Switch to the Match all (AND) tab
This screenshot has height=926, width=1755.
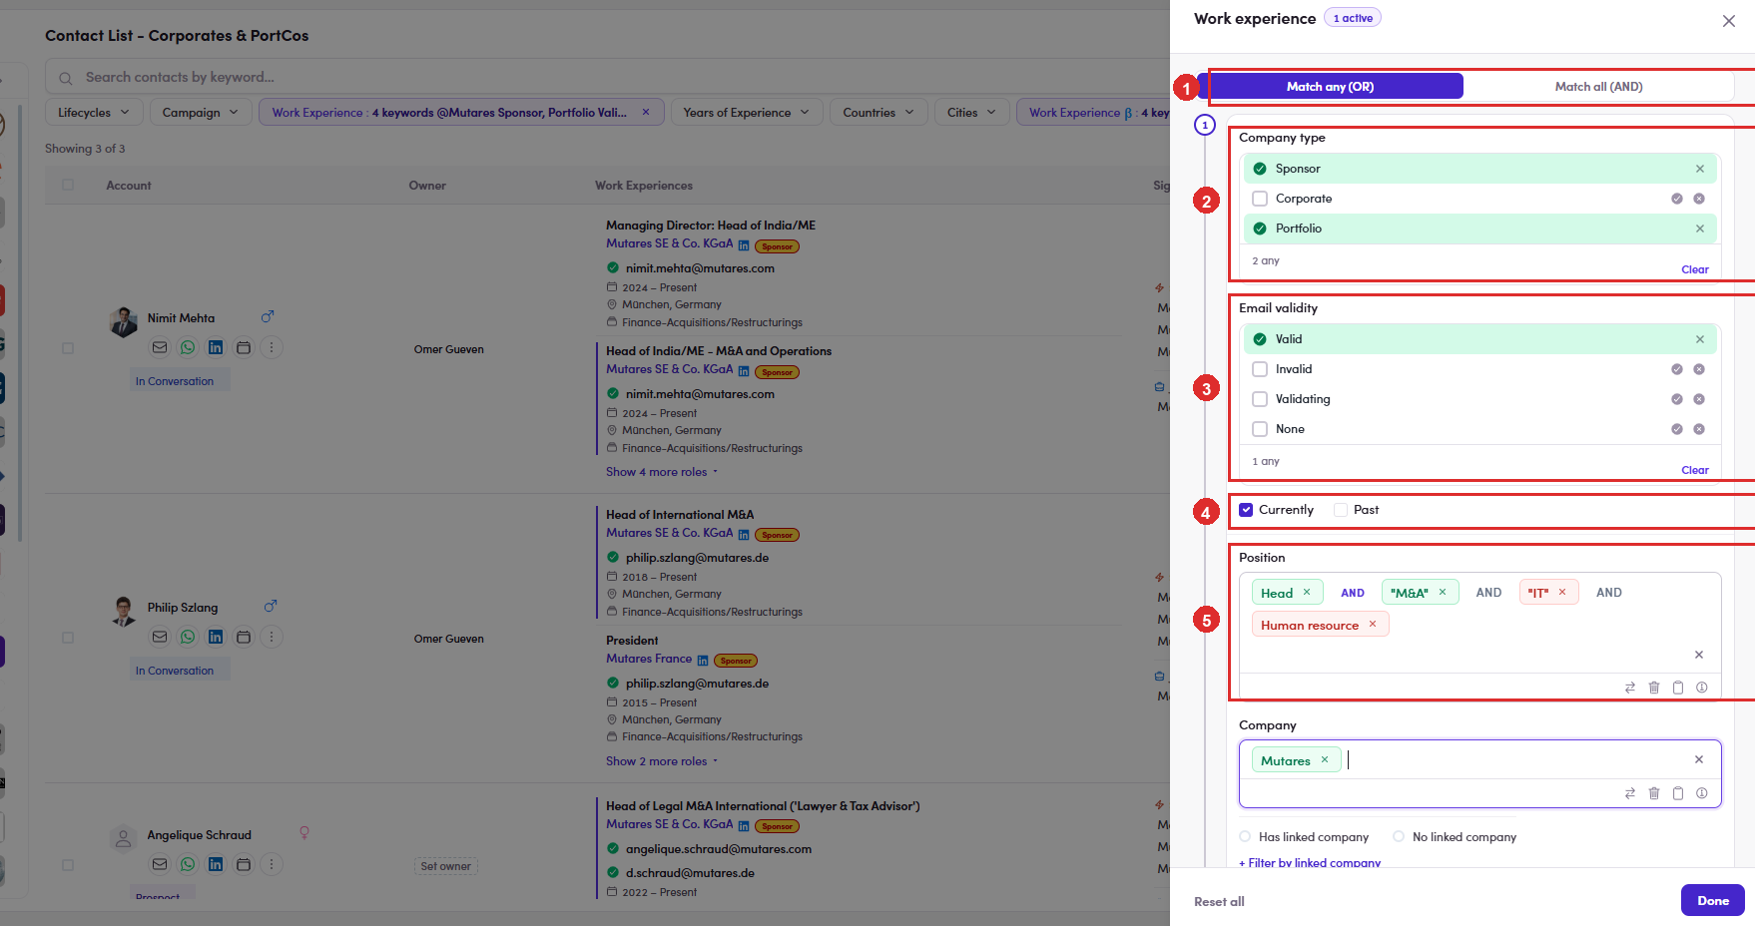pos(1598,87)
